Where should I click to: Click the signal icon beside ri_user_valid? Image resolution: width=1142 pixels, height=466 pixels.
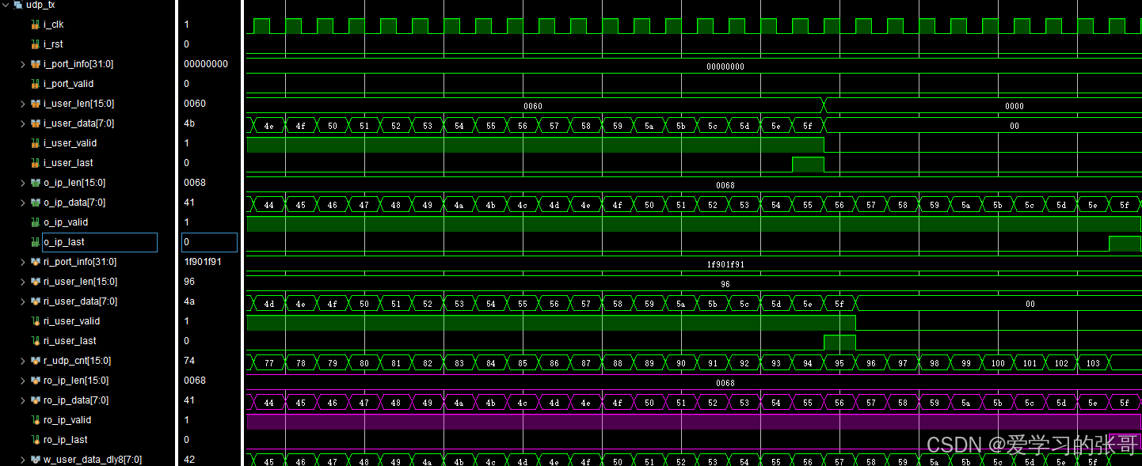pyautogui.click(x=35, y=321)
